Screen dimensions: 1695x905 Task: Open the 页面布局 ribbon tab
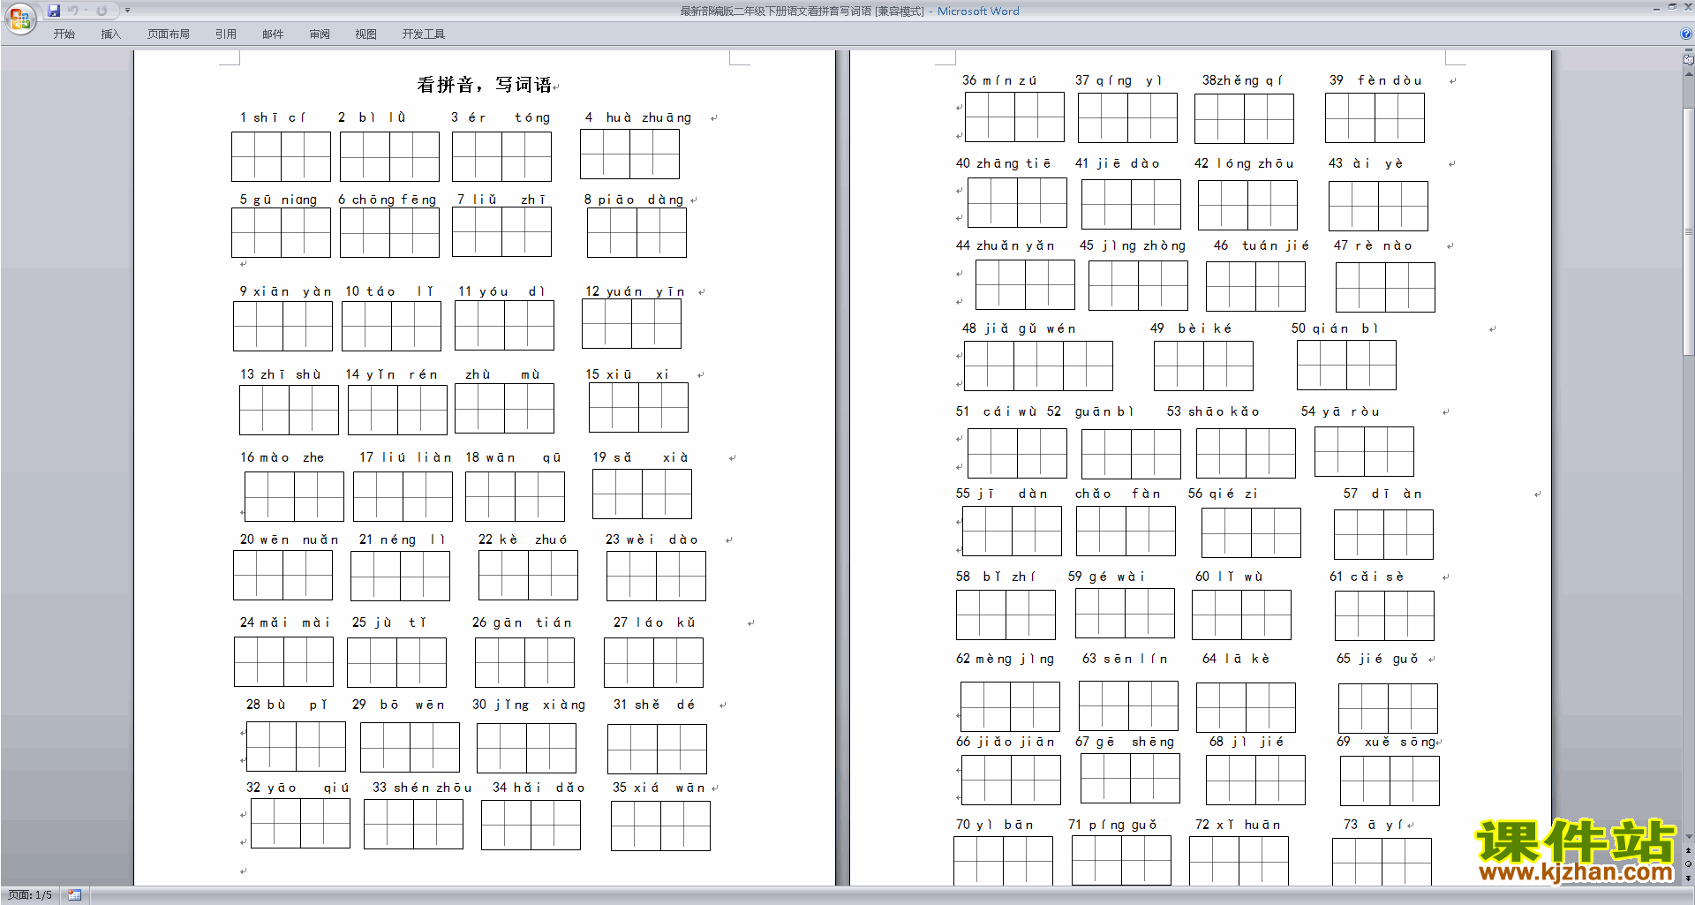pos(169,34)
